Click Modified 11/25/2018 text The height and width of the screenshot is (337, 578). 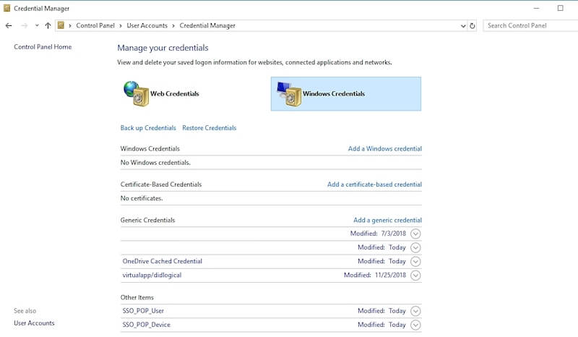coord(374,275)
